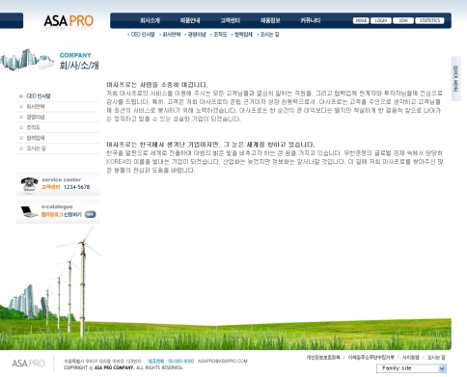Click the Family site select box

coord(411,368)
